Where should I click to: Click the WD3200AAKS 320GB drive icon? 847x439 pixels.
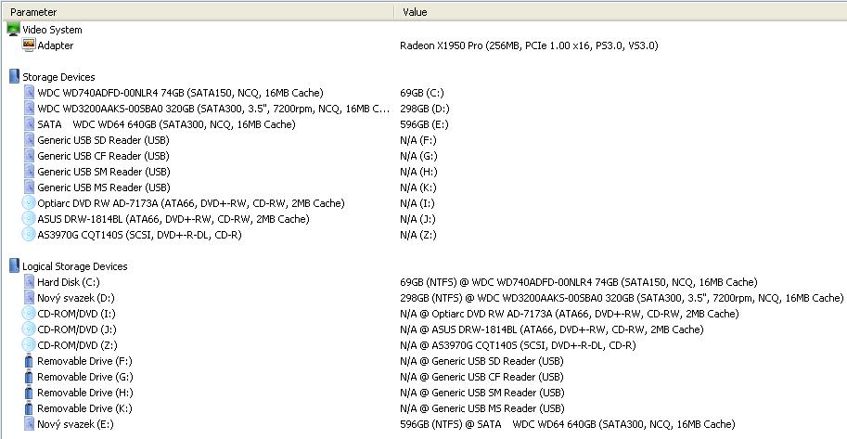click(x=29, y=109)
